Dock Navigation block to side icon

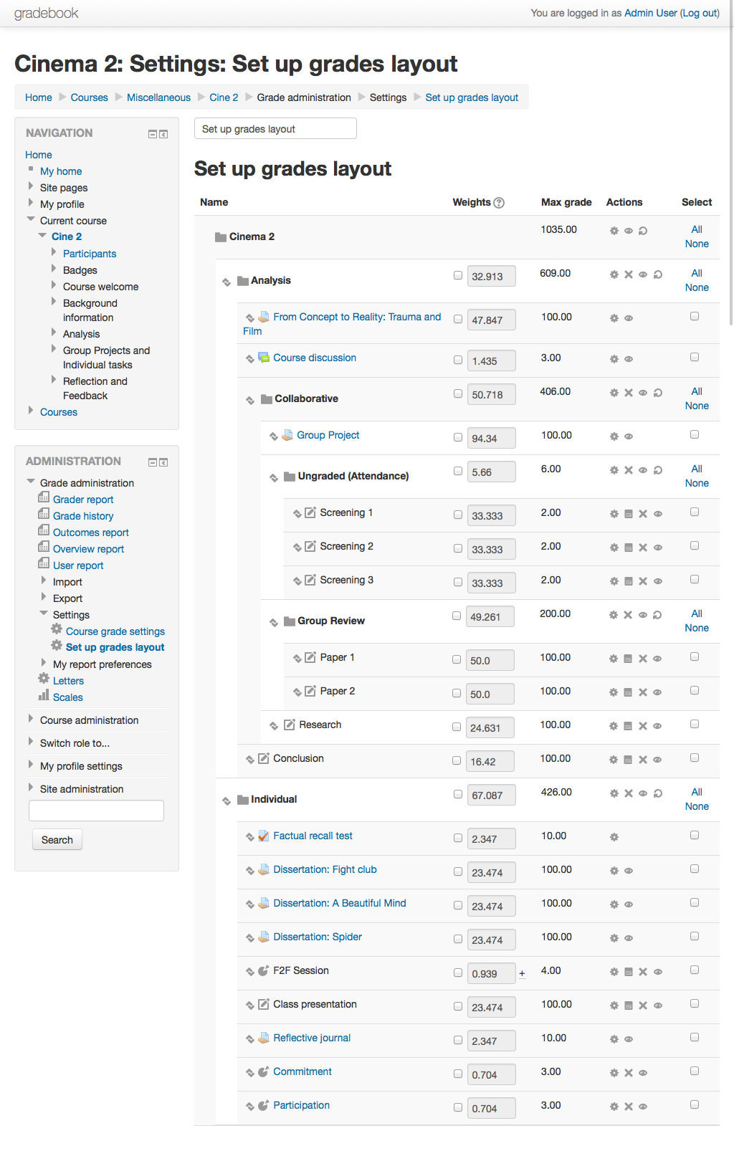pos(164,134)
